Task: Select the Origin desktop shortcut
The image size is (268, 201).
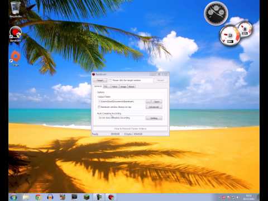Action: [x=16, y=58]
